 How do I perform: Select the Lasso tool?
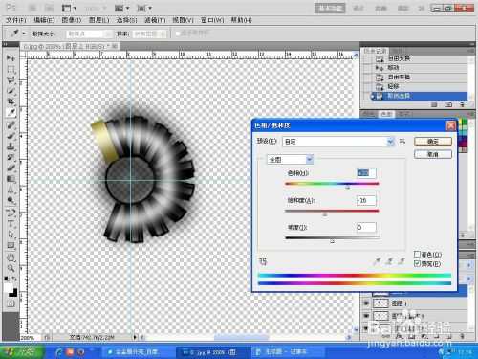click(x=11, y=79)
